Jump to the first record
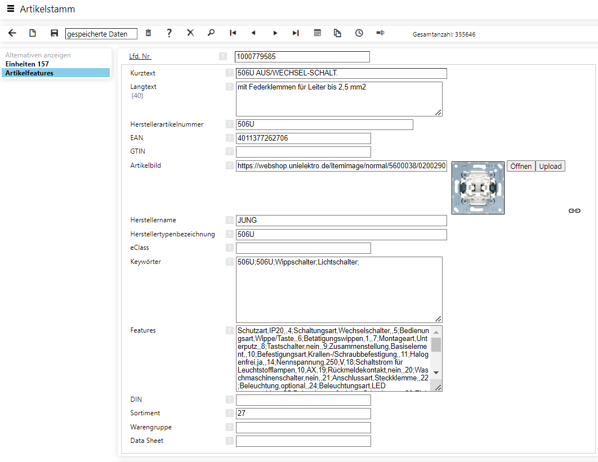Image resolution: width=598 pixels, height=462 pixels. [x=233, y=33]
